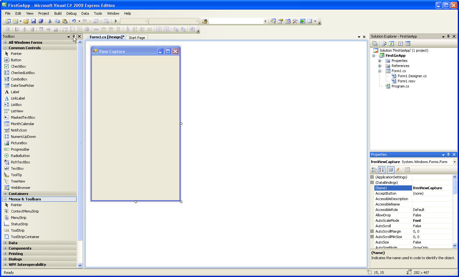The width and height of the screenshot is (459, 277).
Task: Sort properties alphabetically with the A-Z icon
Action: point(381,170)
